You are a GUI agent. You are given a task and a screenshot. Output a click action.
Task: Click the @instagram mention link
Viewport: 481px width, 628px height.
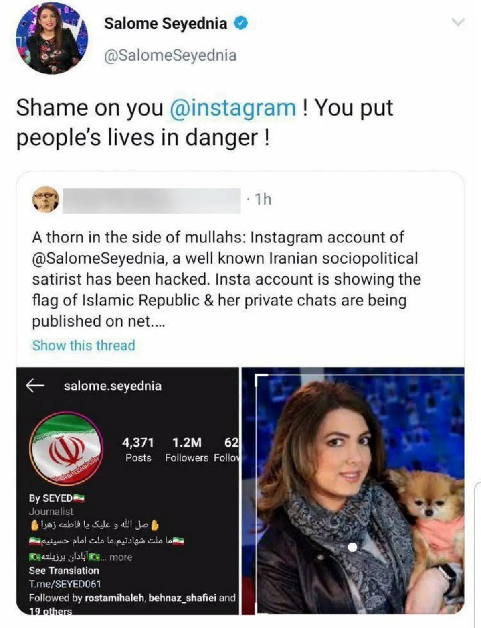coord(233,108)
